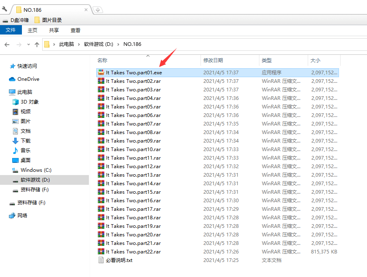Close the NO.186 tab

[86, 10]
